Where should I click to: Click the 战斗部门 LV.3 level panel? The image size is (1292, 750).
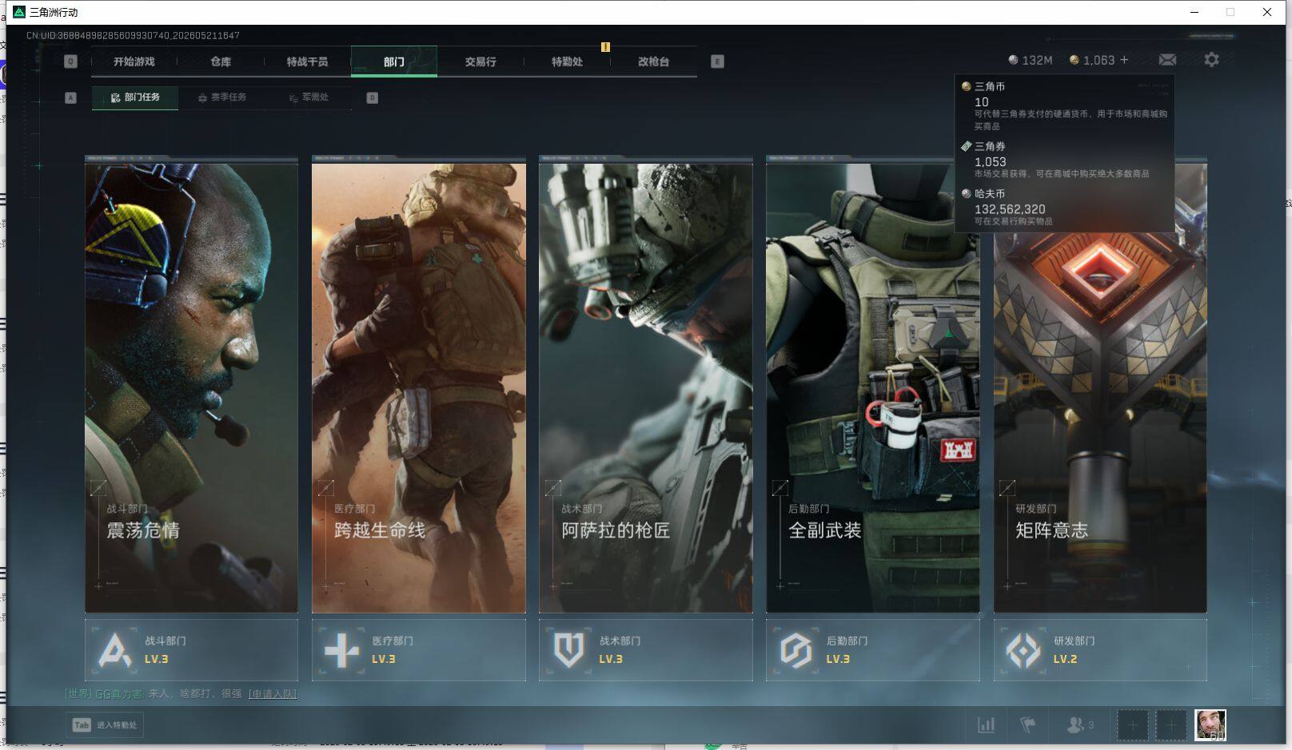point(191,650)
